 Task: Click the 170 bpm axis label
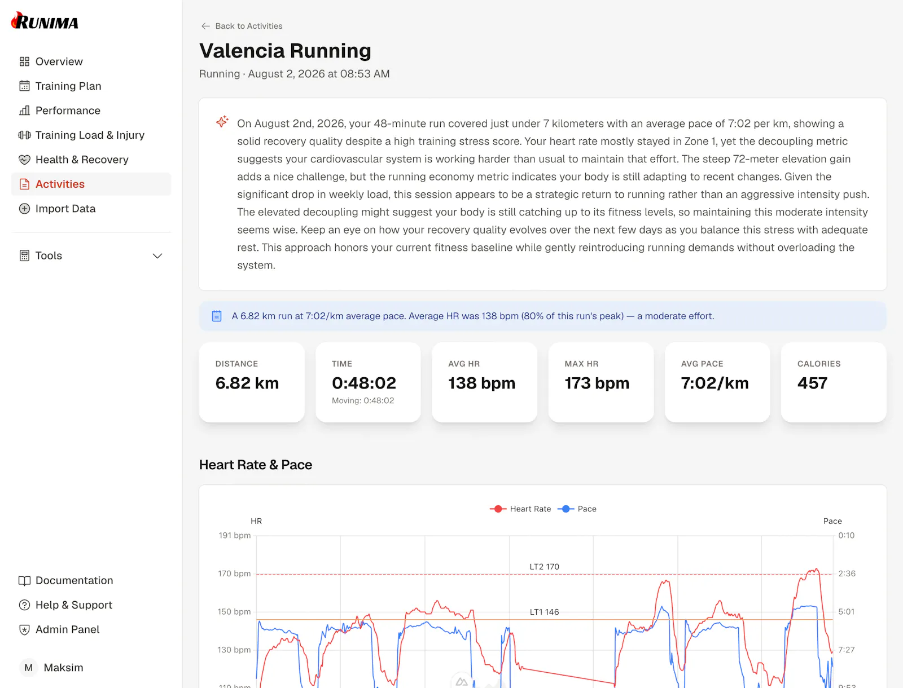(234, 574)
